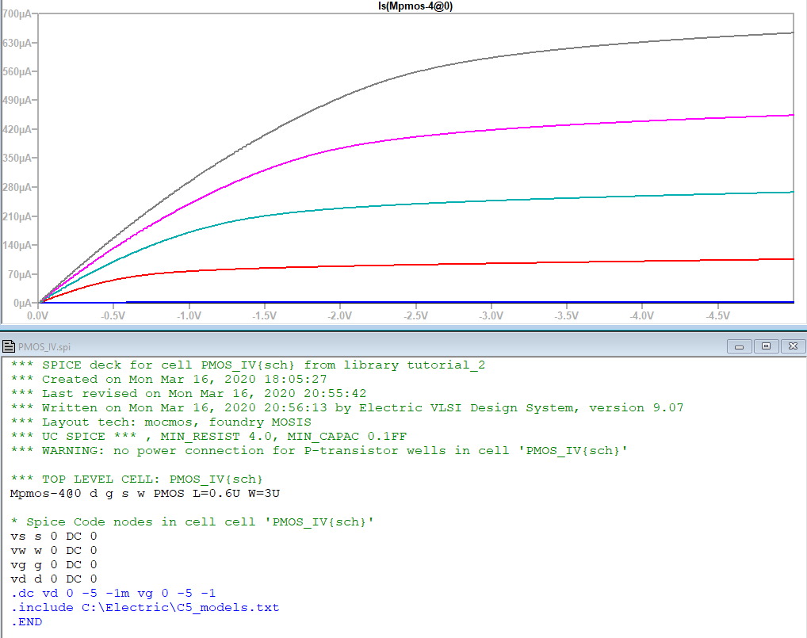Click the Mpmos-4@0 transistor definition line
The image size is (807, 638).
click(144, 494)
